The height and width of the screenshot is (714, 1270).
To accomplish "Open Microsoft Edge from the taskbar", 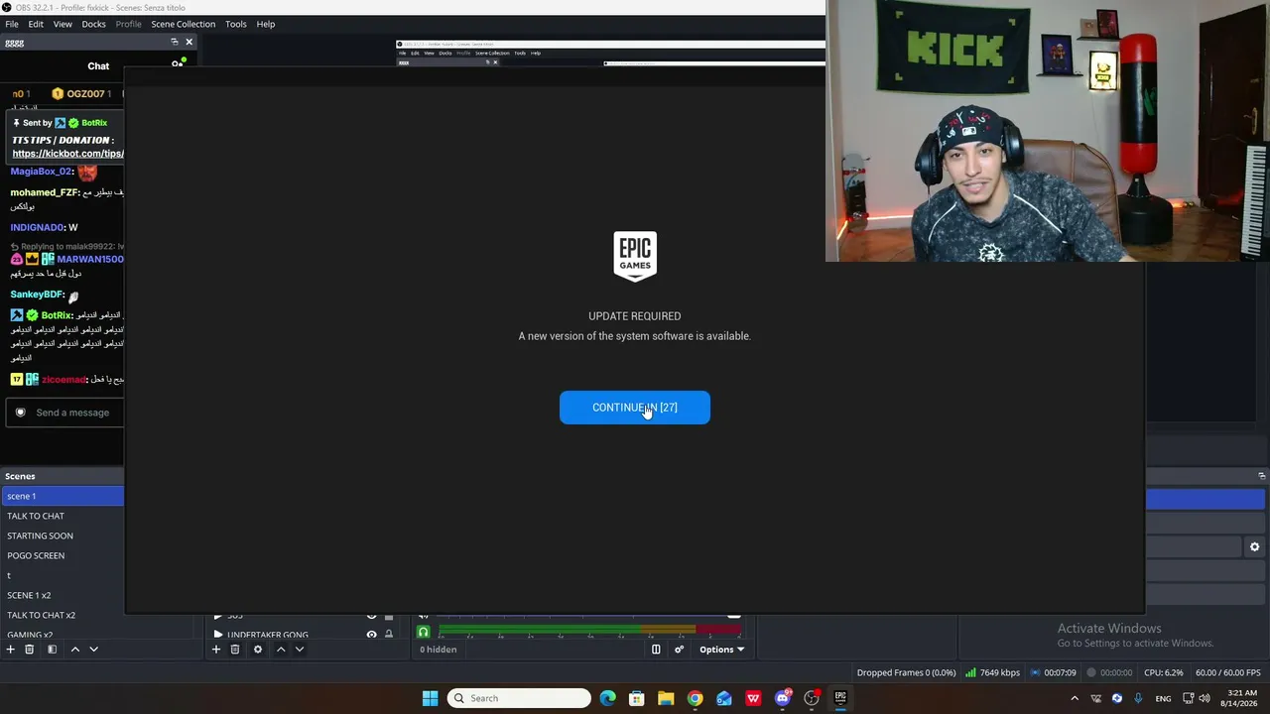I will pyautogui.click(x=608, y=698).
